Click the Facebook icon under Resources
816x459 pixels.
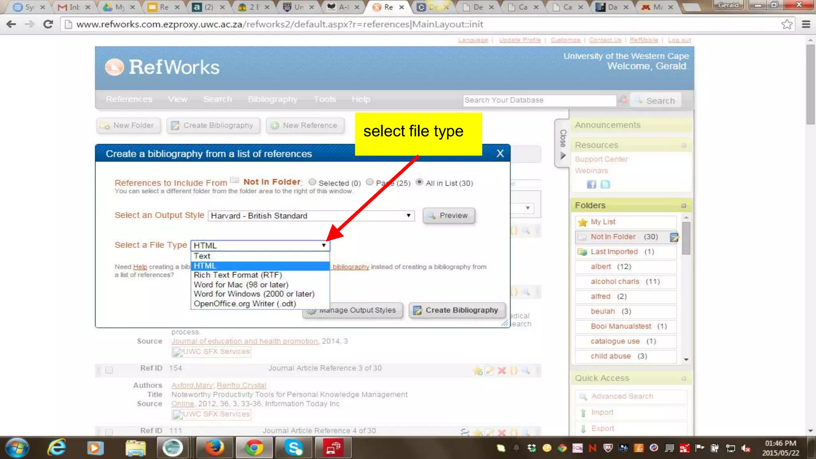(x=592, y=184)
